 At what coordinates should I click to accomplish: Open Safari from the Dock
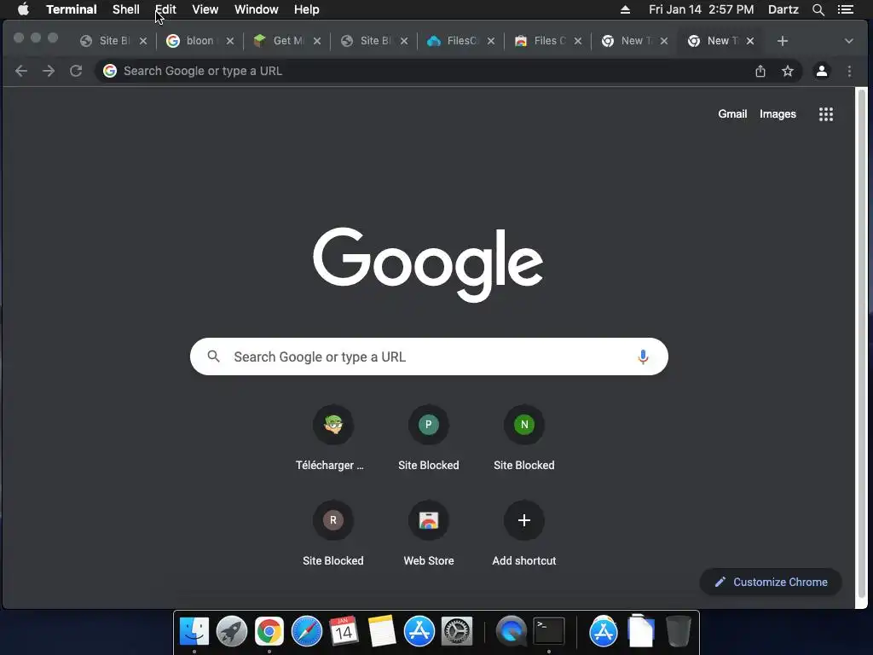click(307, 631)
